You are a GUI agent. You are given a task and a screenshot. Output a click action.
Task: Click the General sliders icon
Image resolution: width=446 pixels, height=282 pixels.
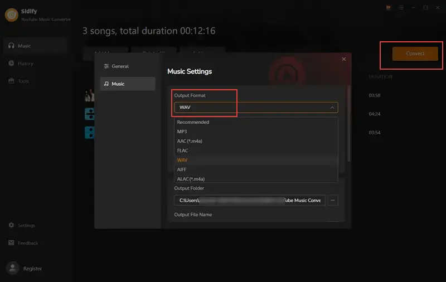106,66
